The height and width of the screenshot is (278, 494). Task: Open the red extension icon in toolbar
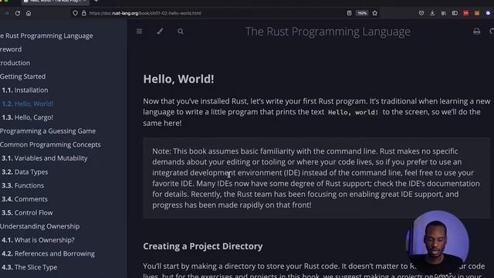pyautogui.click(x=465, y=13)
